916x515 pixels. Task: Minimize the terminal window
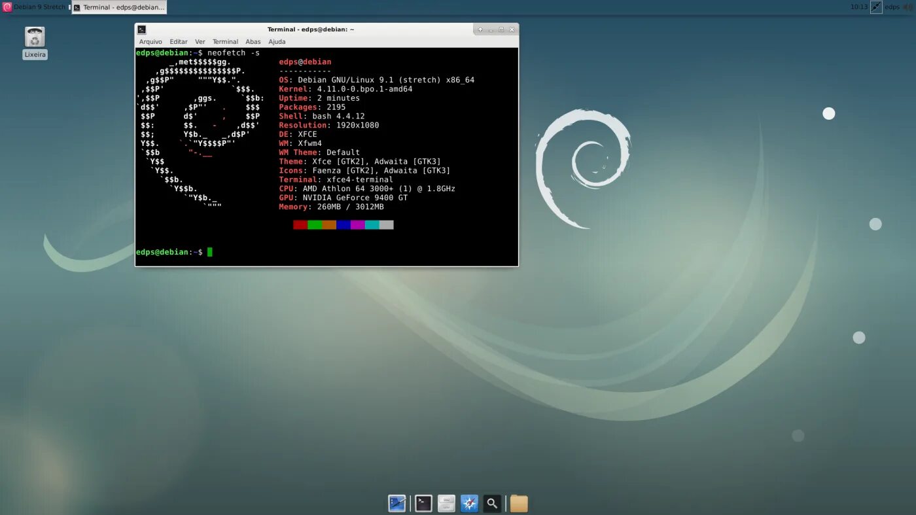click(491, 29)
